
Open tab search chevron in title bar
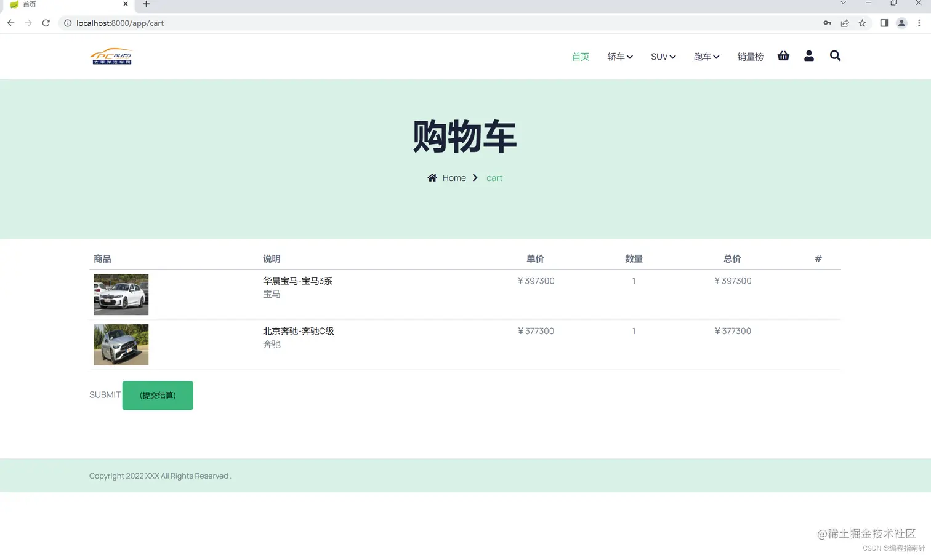(843, 3)
